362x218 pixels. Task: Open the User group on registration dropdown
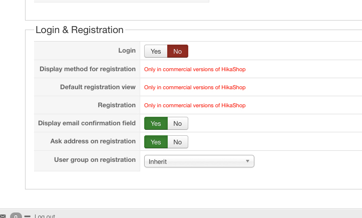199,161
